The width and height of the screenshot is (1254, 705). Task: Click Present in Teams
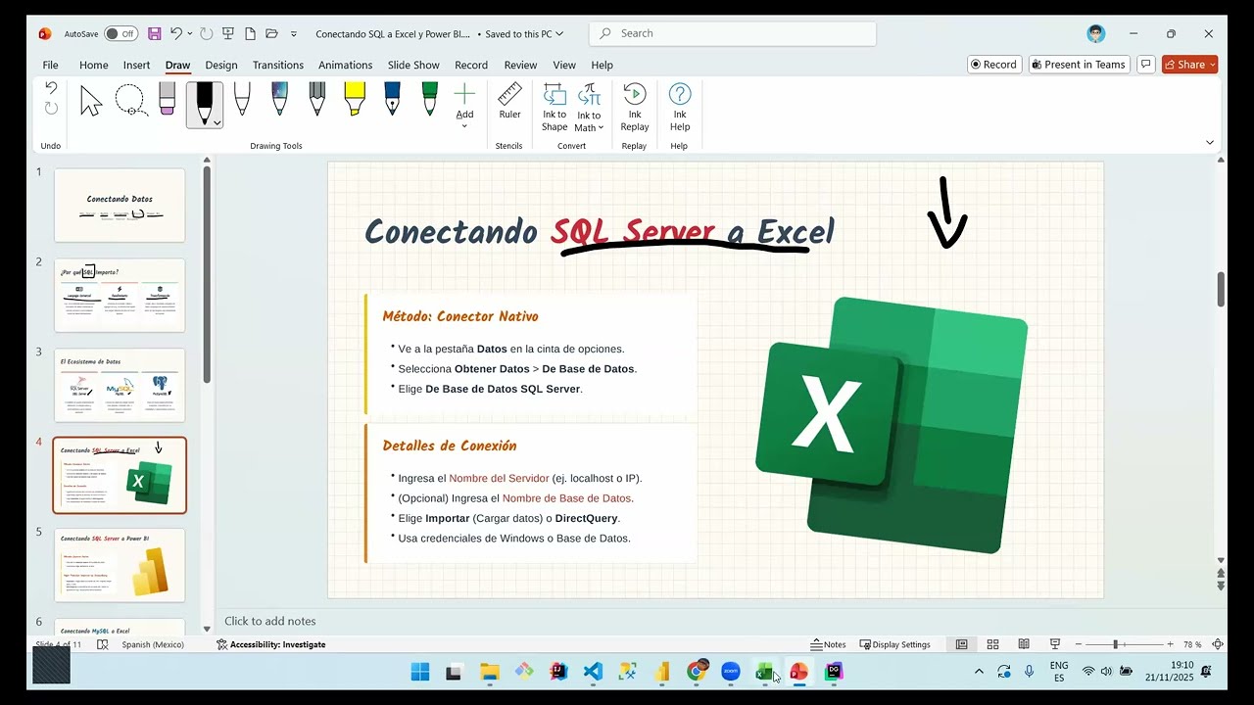coord(1079,65)
